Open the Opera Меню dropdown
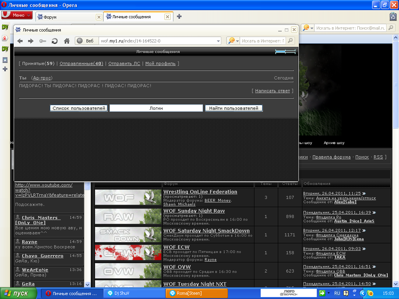399x299 pixels. tap(17, 15)
